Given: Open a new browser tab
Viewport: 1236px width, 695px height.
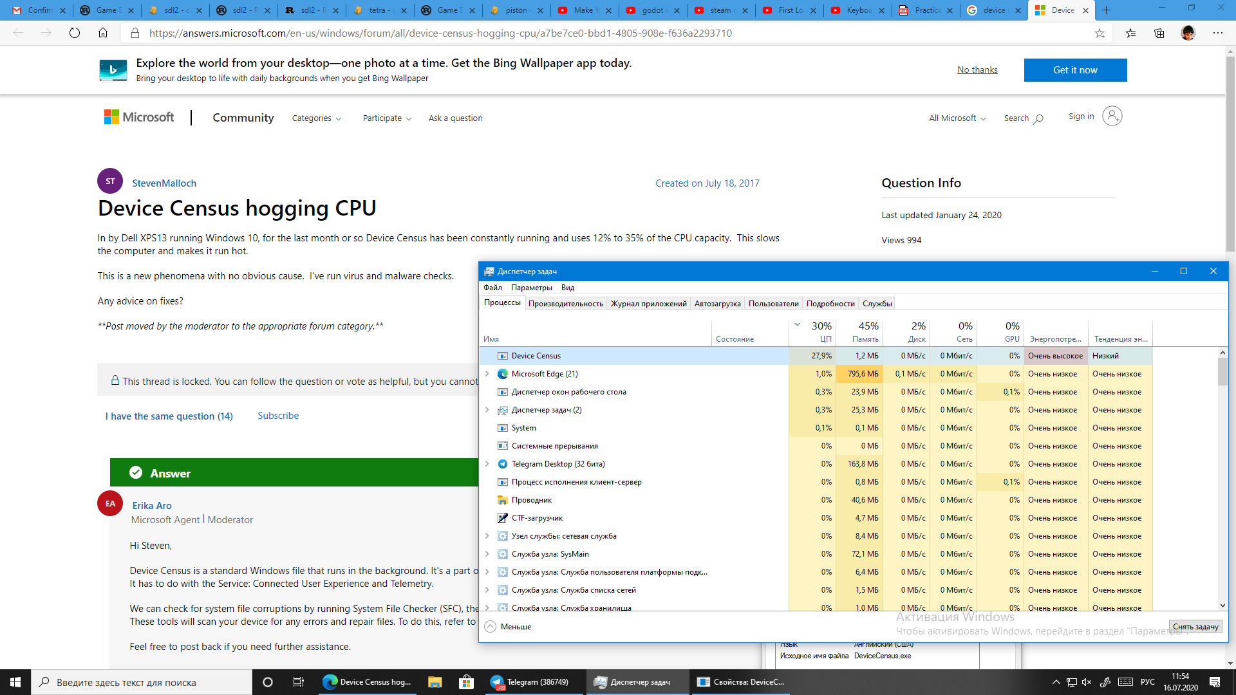Looking at the screenshot, I should 1107,10.
